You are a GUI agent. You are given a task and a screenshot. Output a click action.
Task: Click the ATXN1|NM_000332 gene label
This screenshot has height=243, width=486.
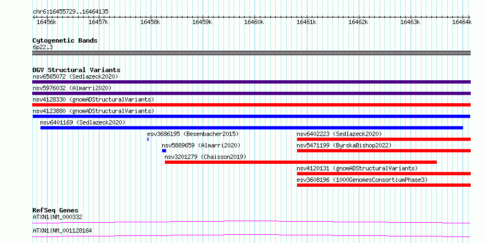pyautogui.click(x=57, y=217)
